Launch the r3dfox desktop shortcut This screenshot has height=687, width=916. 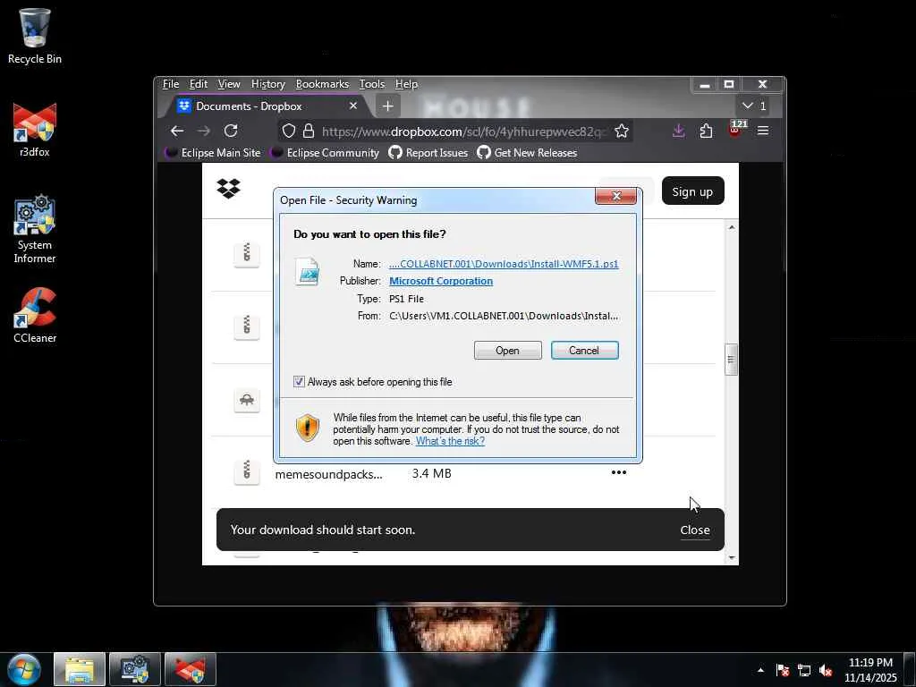(x=35, y=130)
